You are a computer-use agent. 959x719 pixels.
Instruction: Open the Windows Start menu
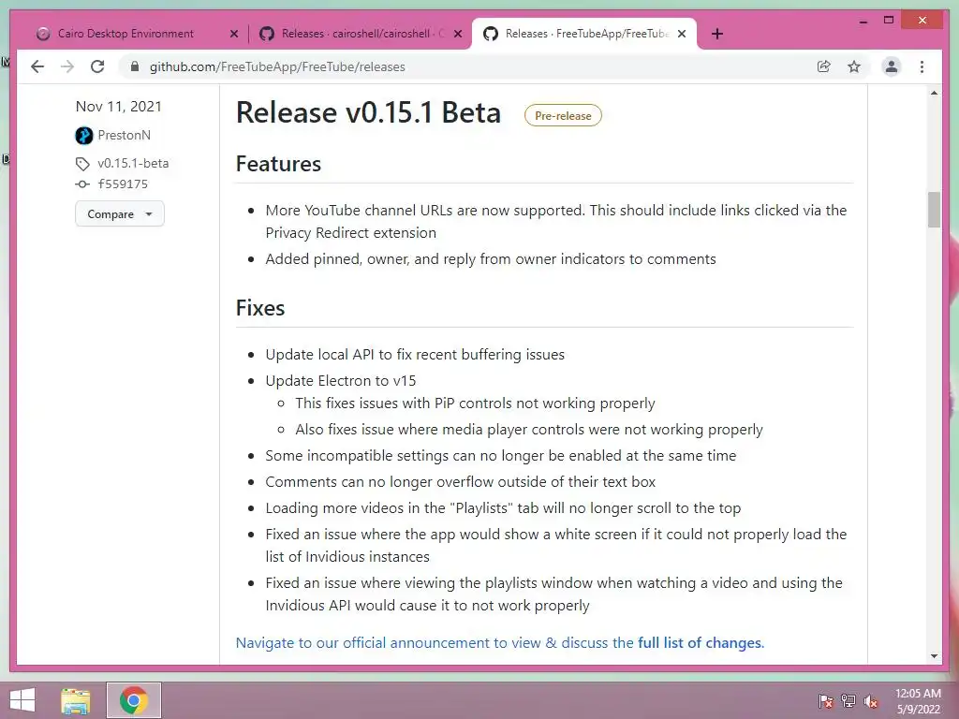click(x=22, y=700)
